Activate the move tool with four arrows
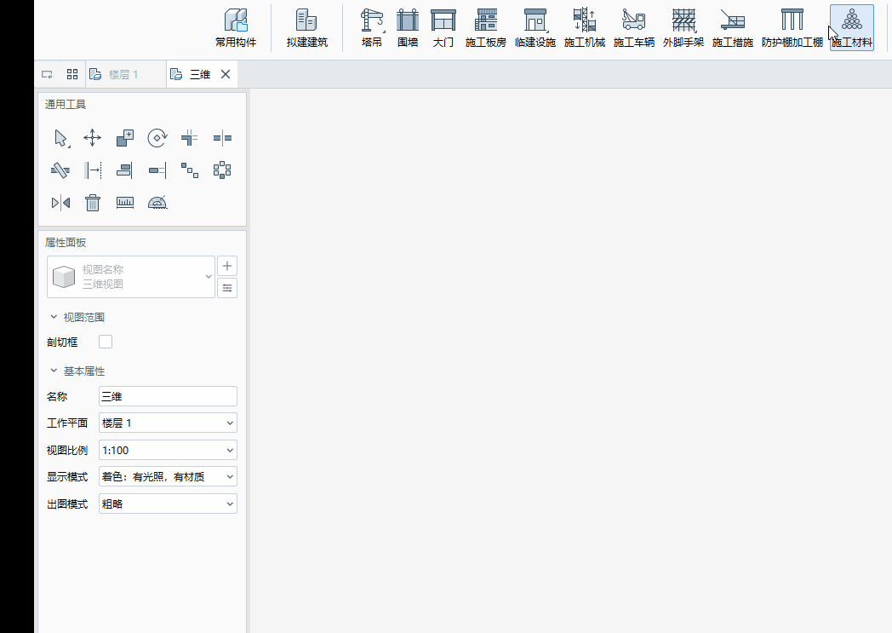Screen dimensions: 892x633 point(92,138)
